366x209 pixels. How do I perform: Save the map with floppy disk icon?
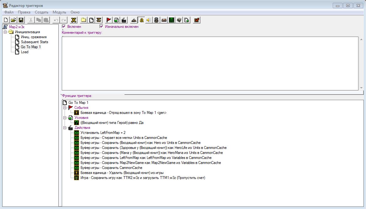(21, 20)
